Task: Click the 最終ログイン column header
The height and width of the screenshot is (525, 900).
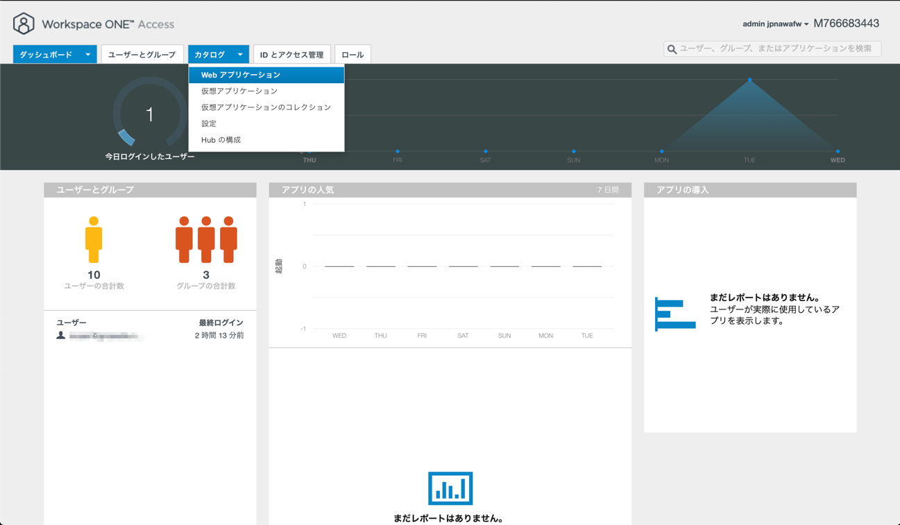Action: [221, 323]
